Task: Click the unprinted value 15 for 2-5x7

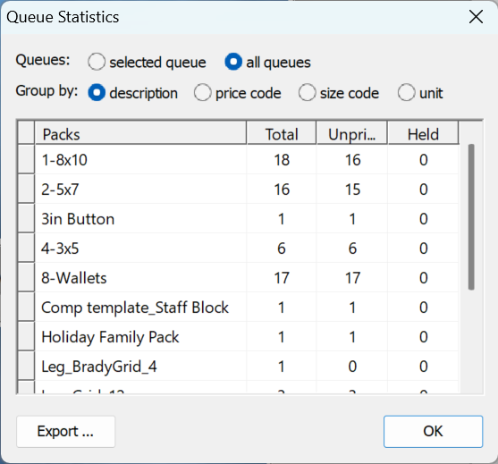Action: [x=352, y=189]
